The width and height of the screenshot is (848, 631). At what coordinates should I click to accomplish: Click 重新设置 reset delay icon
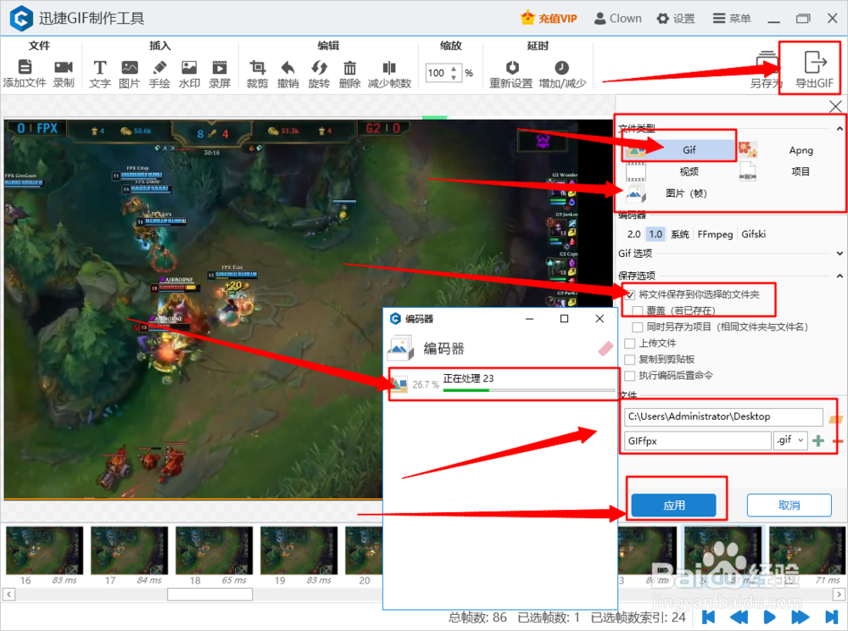tap(512, 68)
